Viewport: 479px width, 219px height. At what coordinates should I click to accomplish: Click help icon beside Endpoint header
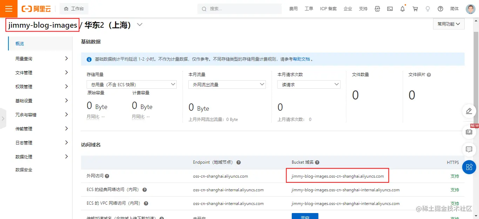coord(238,163)
